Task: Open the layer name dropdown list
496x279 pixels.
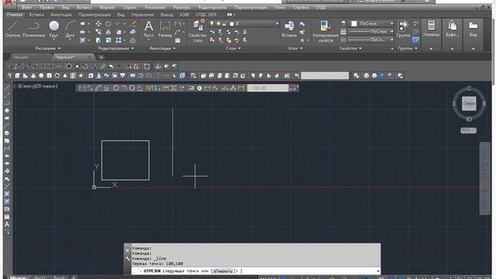Action: [277, 23]
